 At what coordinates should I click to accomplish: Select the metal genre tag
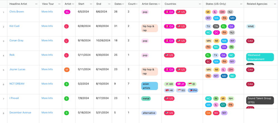pos(146,99)
